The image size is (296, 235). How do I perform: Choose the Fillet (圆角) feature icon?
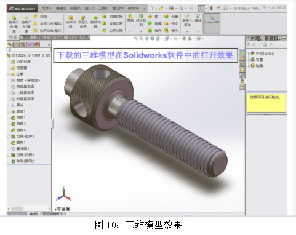(130, 18)
